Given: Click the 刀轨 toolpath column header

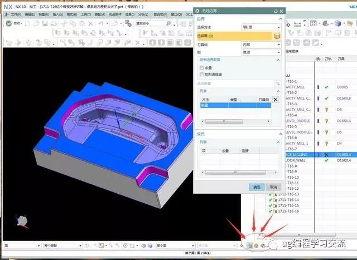Looking at the screenshot, I should pyautogui.click(x=328, y=59).
